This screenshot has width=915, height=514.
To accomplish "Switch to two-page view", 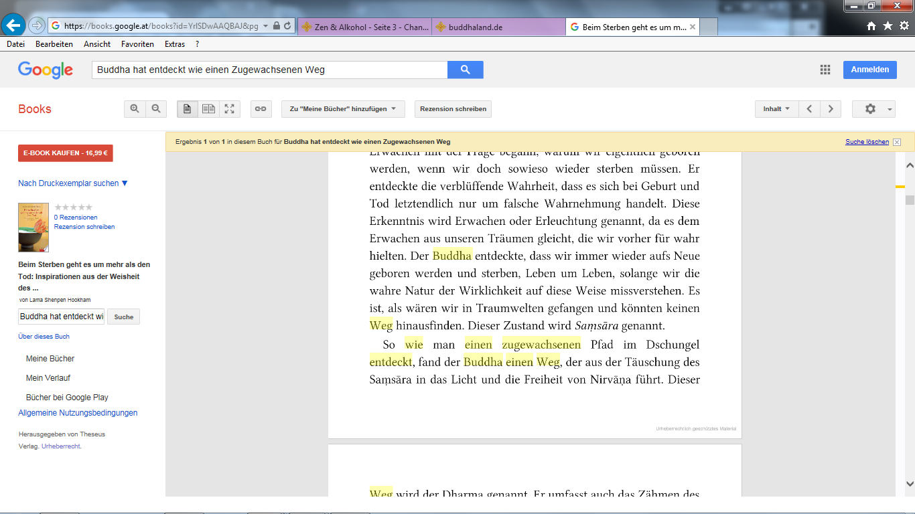I will tap(209, 108).
